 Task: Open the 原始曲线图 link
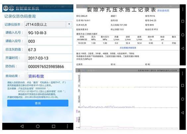163,11
